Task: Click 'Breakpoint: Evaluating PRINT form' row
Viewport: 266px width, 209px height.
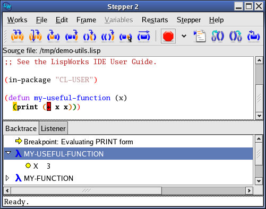Action: click(x=128, y=142)
